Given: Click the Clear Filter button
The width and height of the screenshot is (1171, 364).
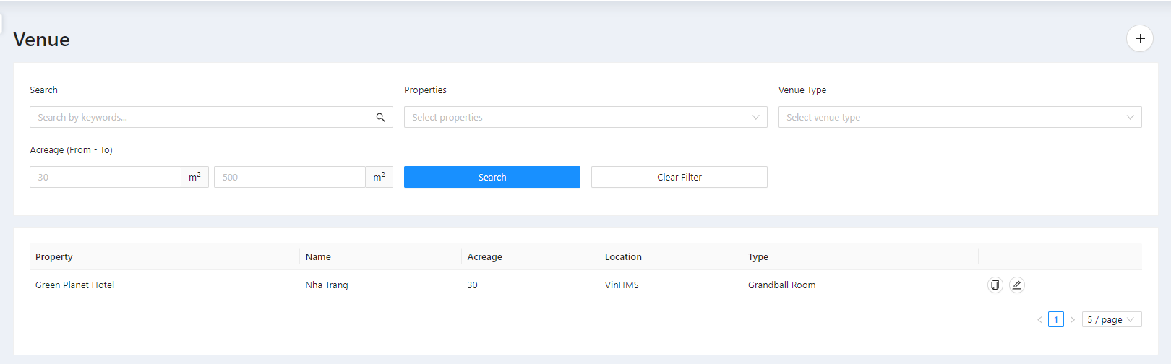Looking at the screenshot, I should 679,178.
